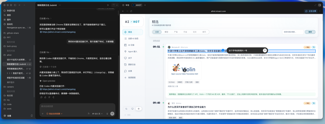Viewport: 325px width, 124px height.
Task: Click the 搜索 button in AIHOT
Action: coord(310,32)
